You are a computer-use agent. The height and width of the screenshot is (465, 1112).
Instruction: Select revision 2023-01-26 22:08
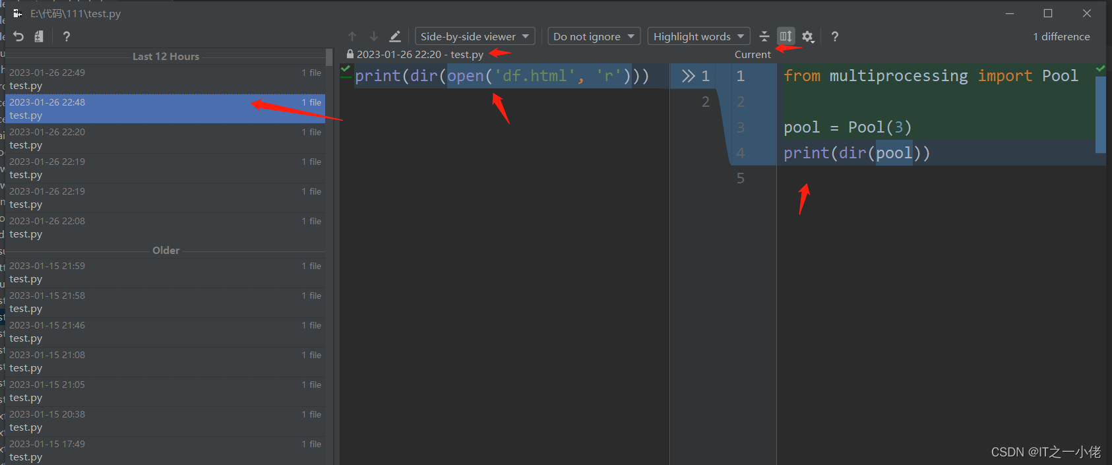tap(165, 228)
